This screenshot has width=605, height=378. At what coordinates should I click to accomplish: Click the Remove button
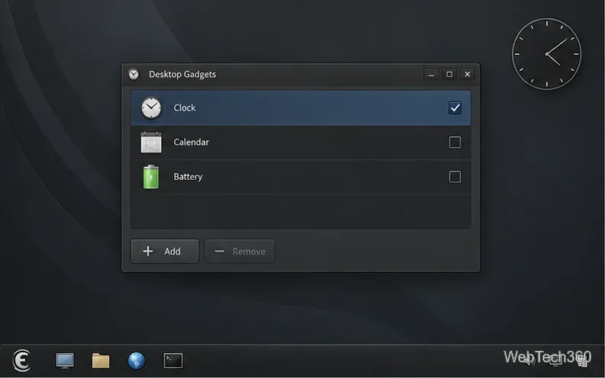(x=240, y=251)
